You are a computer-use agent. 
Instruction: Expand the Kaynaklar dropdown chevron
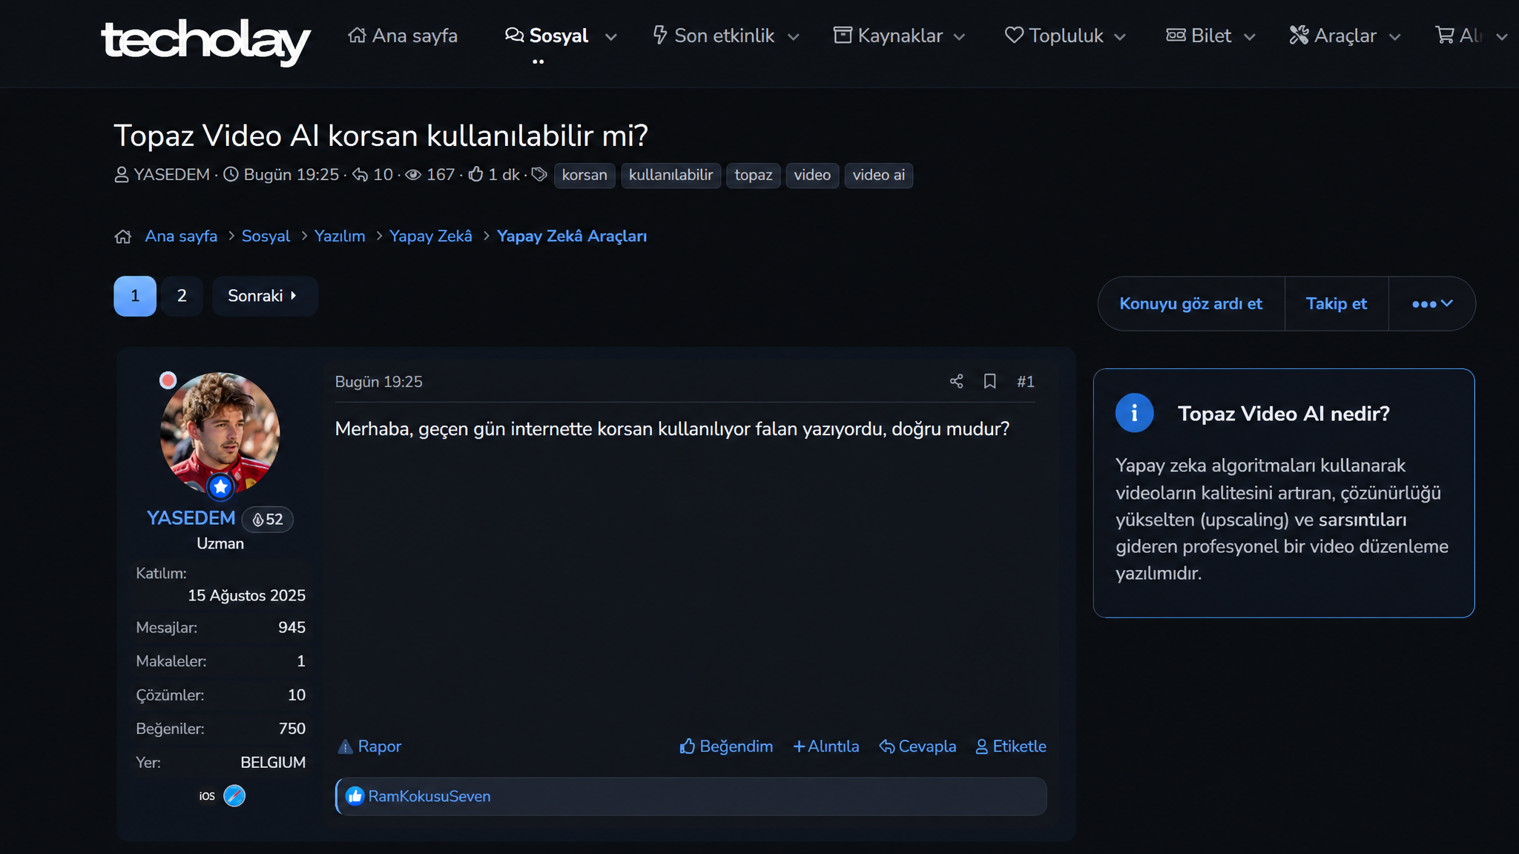tap(959, 36)
